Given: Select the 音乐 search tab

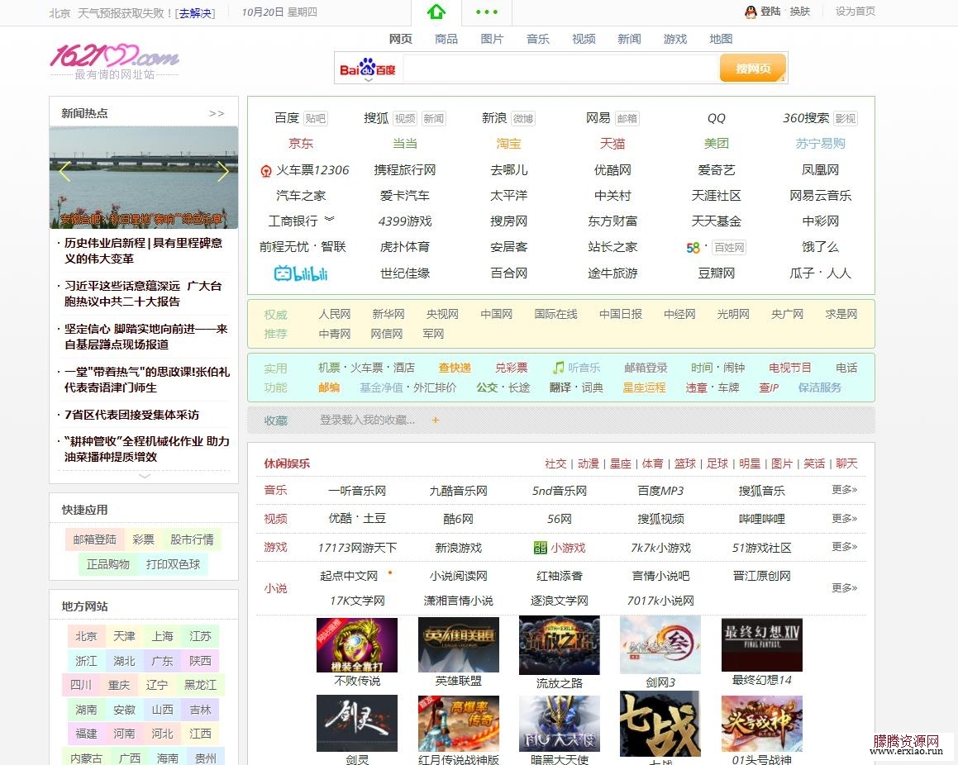Looking at the screenshot, I should click(537, 39).
